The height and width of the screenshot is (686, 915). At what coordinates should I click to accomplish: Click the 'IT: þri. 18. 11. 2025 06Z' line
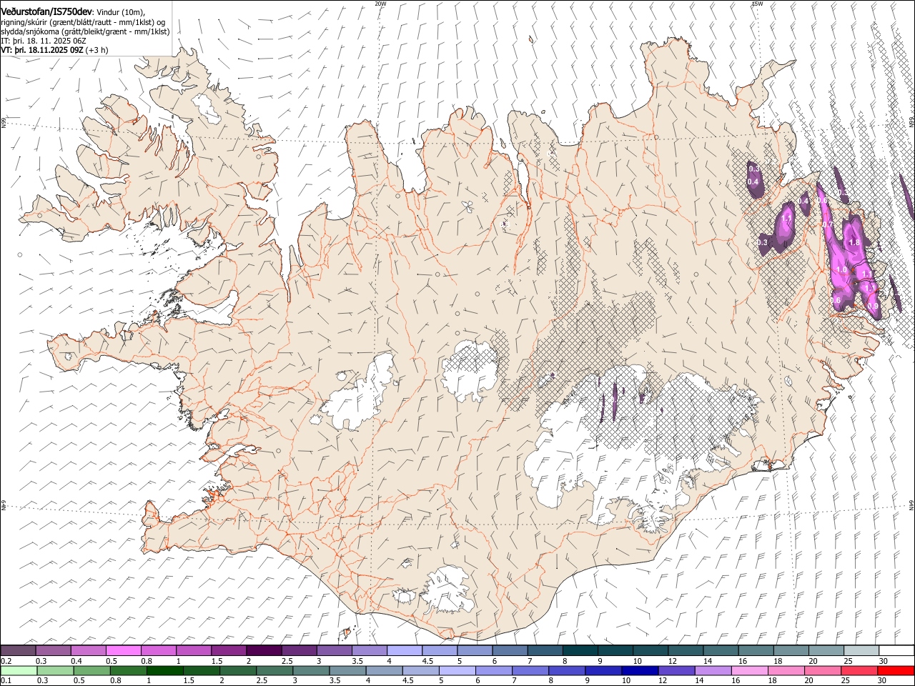pos(44,41)
